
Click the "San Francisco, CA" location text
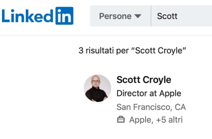pos(151,107)
